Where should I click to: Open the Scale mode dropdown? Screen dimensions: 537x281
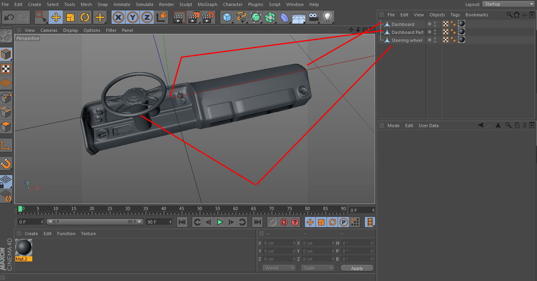pos(317,268)
